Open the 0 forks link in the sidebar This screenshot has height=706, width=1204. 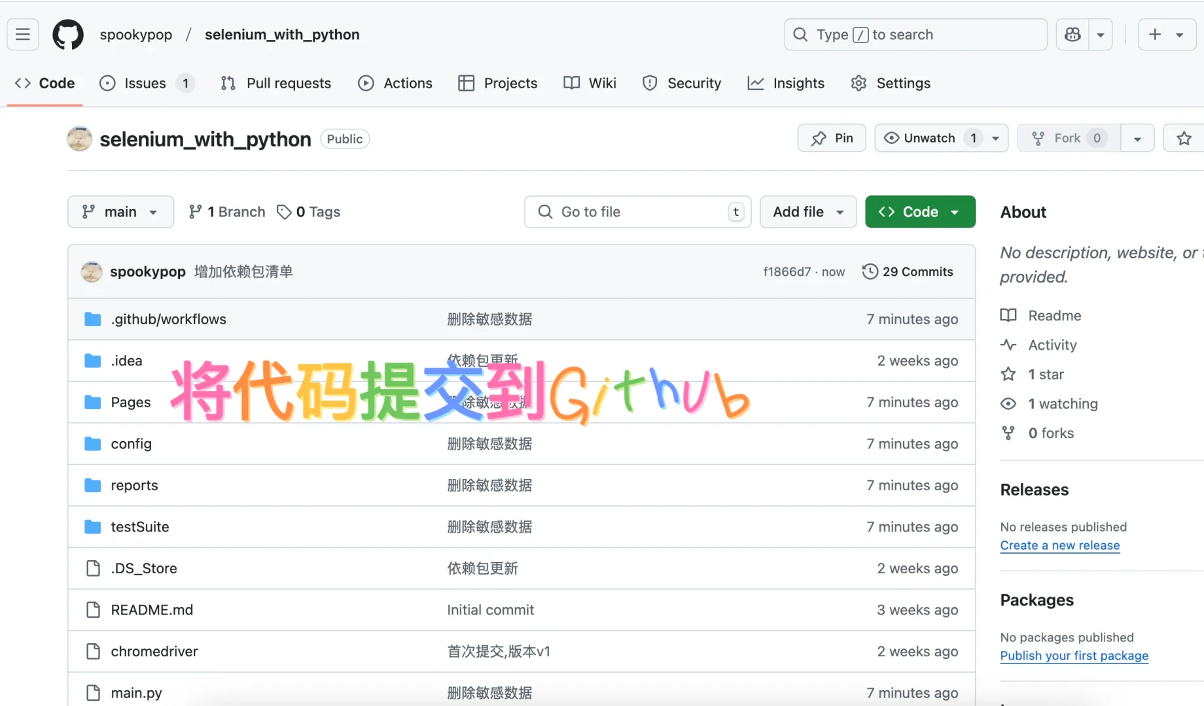[x=1050, y=433]
